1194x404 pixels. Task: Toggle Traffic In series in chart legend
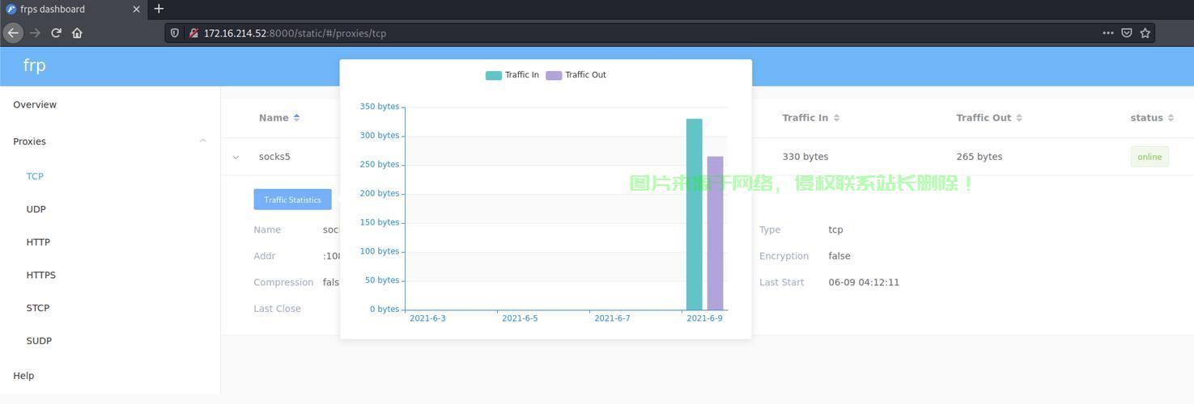coord(512,75)
